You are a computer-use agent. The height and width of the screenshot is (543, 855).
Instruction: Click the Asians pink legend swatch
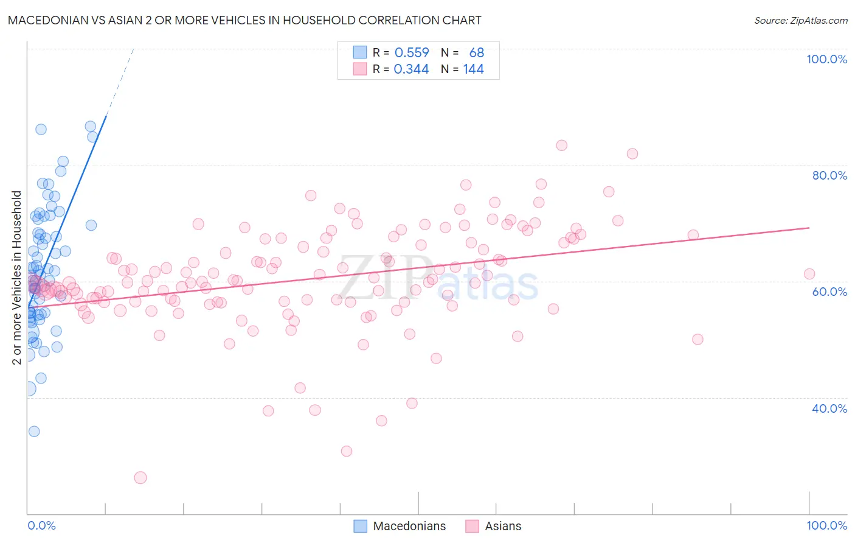(x=472, y=526)
